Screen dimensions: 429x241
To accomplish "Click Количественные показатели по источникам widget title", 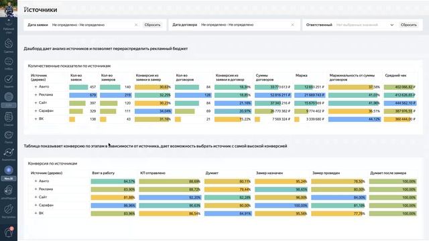I will pos(69,66).
